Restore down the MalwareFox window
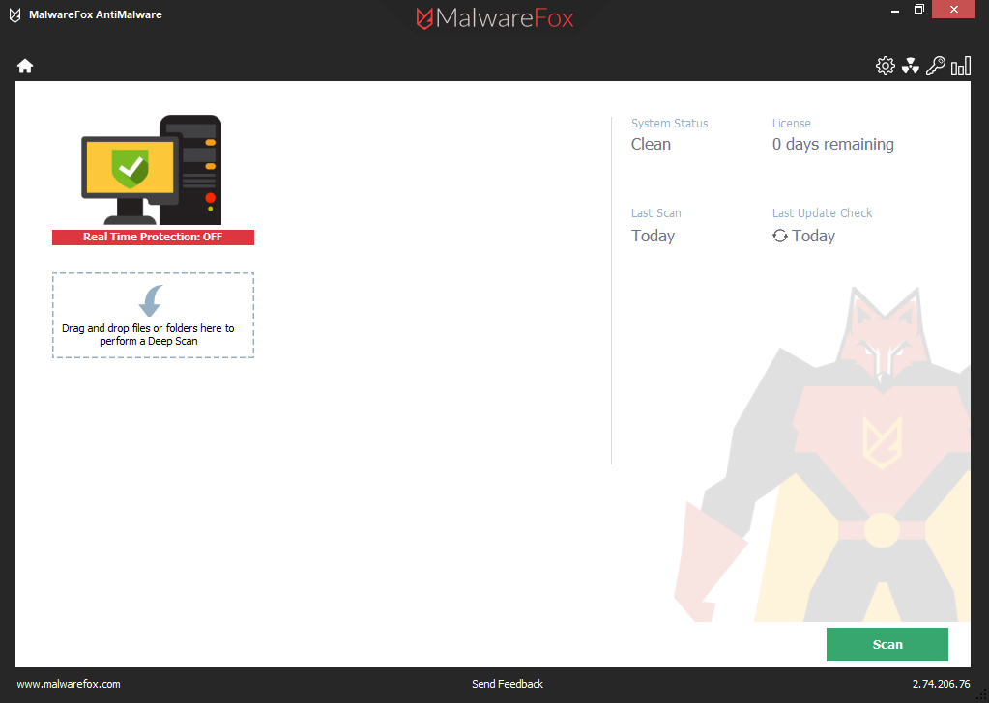The height and width of the screenshot is (703, 989). pos(919,10)
